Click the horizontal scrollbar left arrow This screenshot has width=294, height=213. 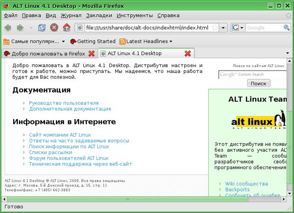[4, 199]
